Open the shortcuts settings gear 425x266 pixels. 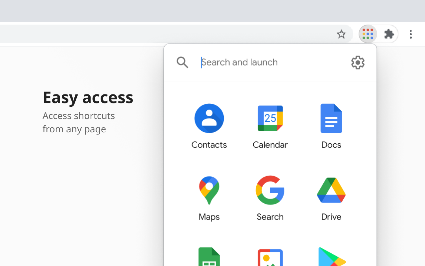point(358,62)
